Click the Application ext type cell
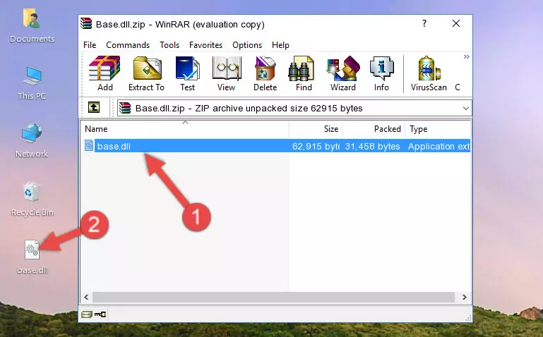The width and height of the screenshot is (543, 337). (438, 146)
